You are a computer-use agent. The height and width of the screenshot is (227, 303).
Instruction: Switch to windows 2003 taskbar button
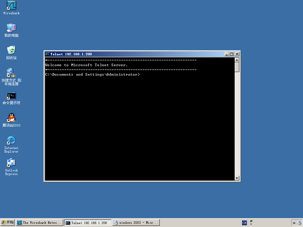pos(136,223)
